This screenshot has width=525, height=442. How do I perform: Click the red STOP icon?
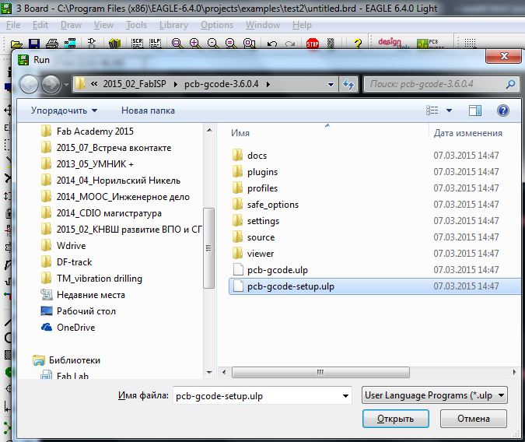pyautogui.click(x=313, y=44)
